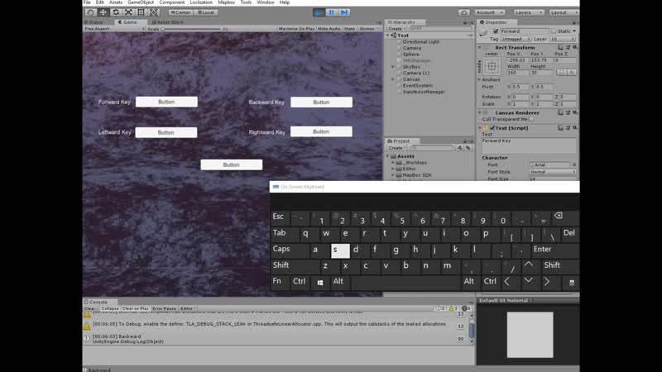Open the Assets menu
Viewport: 662px width, 372px height.
(x=115, y=2)
